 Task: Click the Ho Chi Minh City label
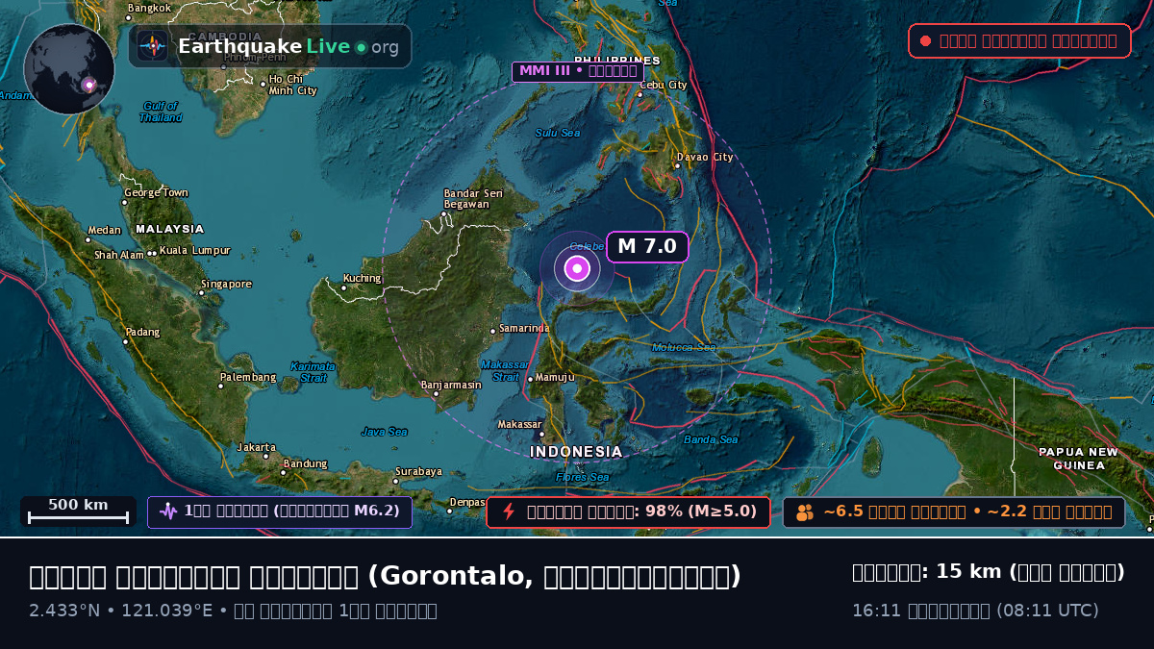click(292, 85)
